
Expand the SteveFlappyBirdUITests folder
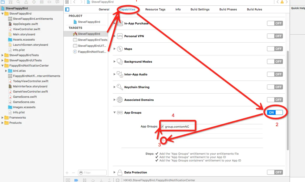2,61
